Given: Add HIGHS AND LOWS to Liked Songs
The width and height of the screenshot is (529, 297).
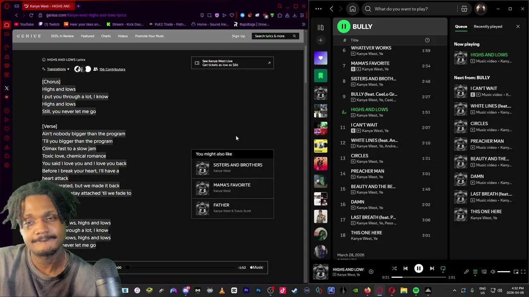Looking at the screenshot, I should click(x=371, y=271).
